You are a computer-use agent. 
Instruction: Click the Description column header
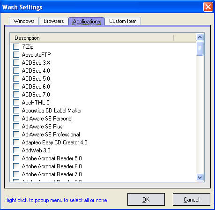pyautogui.click(x=92, y=38)
